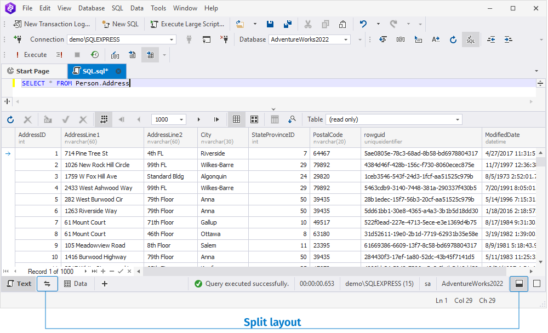Jump to the last page in grid toolbar
This screenshot has height=333, width=548.
click(216, 119)
